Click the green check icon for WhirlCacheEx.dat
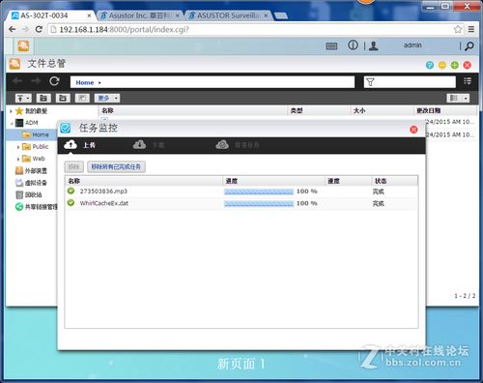 71,203
